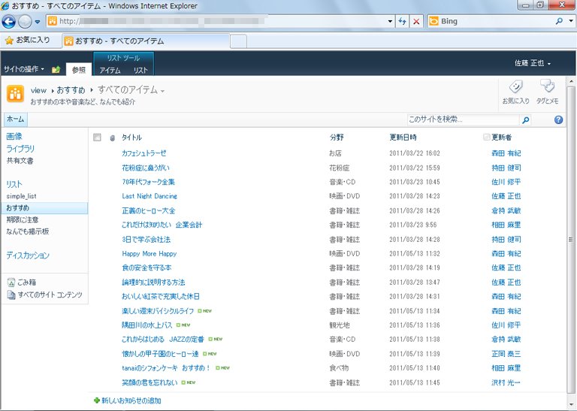Open ディスカッション sidebar heading
The width and height of the screenshot is (577, 411).
(28, 255)
